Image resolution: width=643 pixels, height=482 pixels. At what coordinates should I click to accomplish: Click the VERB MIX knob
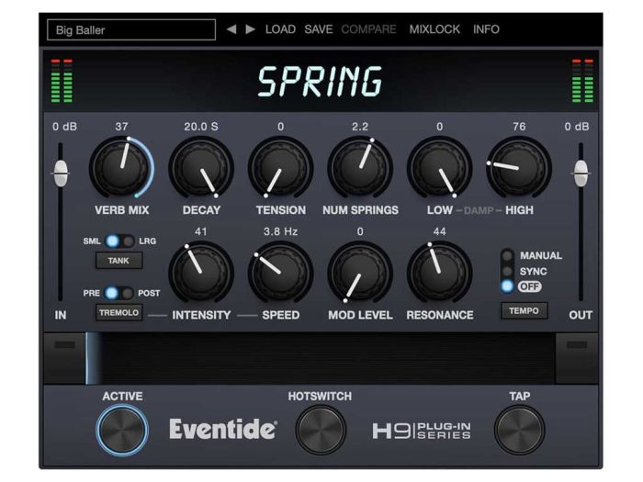(121, 168)
